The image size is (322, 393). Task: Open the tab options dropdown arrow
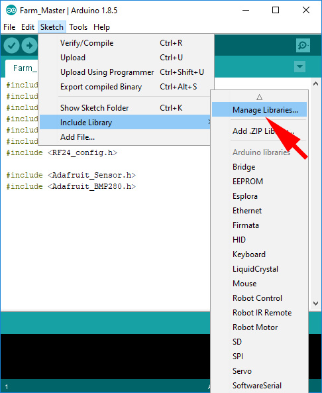pos(299,67)
